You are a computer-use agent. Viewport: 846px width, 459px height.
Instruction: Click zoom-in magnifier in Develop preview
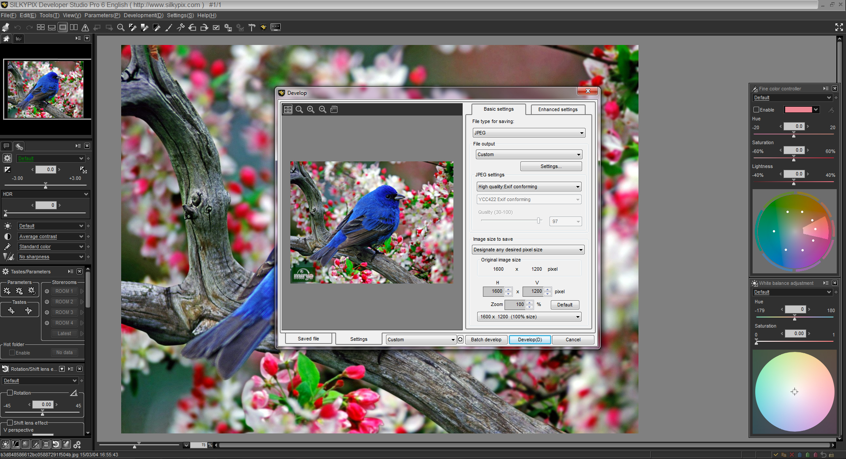pyautogui.click(x=311, y=109)
